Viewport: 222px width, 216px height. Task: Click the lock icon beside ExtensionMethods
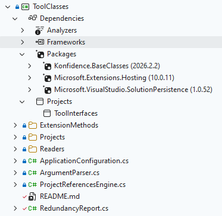click(x=24, y=126)
